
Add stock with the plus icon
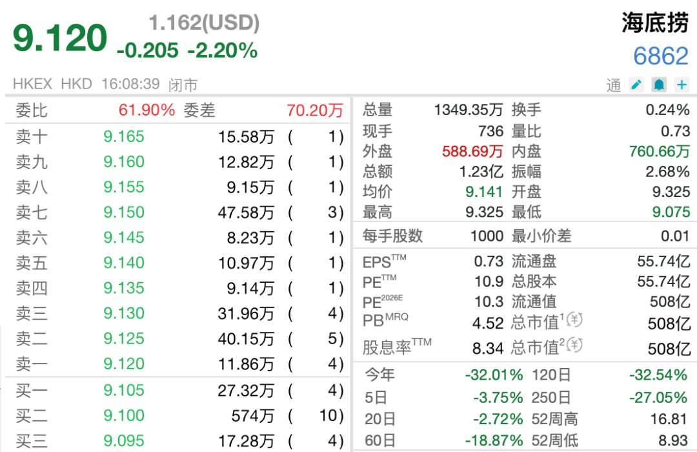(x=682, y=85)
